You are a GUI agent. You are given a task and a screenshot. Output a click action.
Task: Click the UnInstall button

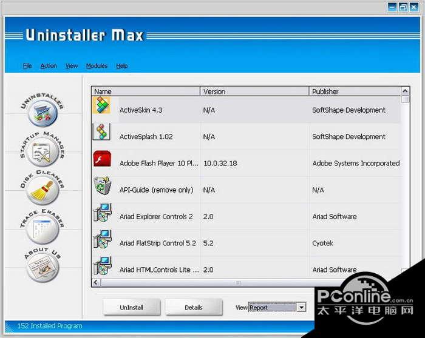pyautogui.click(x=132, y=308)
